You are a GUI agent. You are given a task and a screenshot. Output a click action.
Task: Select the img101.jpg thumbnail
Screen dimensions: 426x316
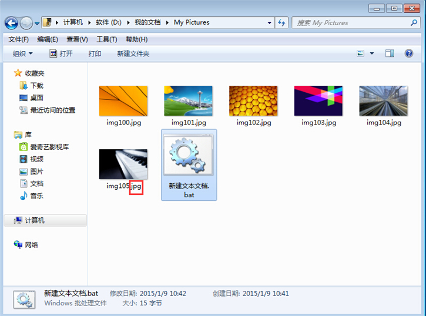[x=189, y=101]
